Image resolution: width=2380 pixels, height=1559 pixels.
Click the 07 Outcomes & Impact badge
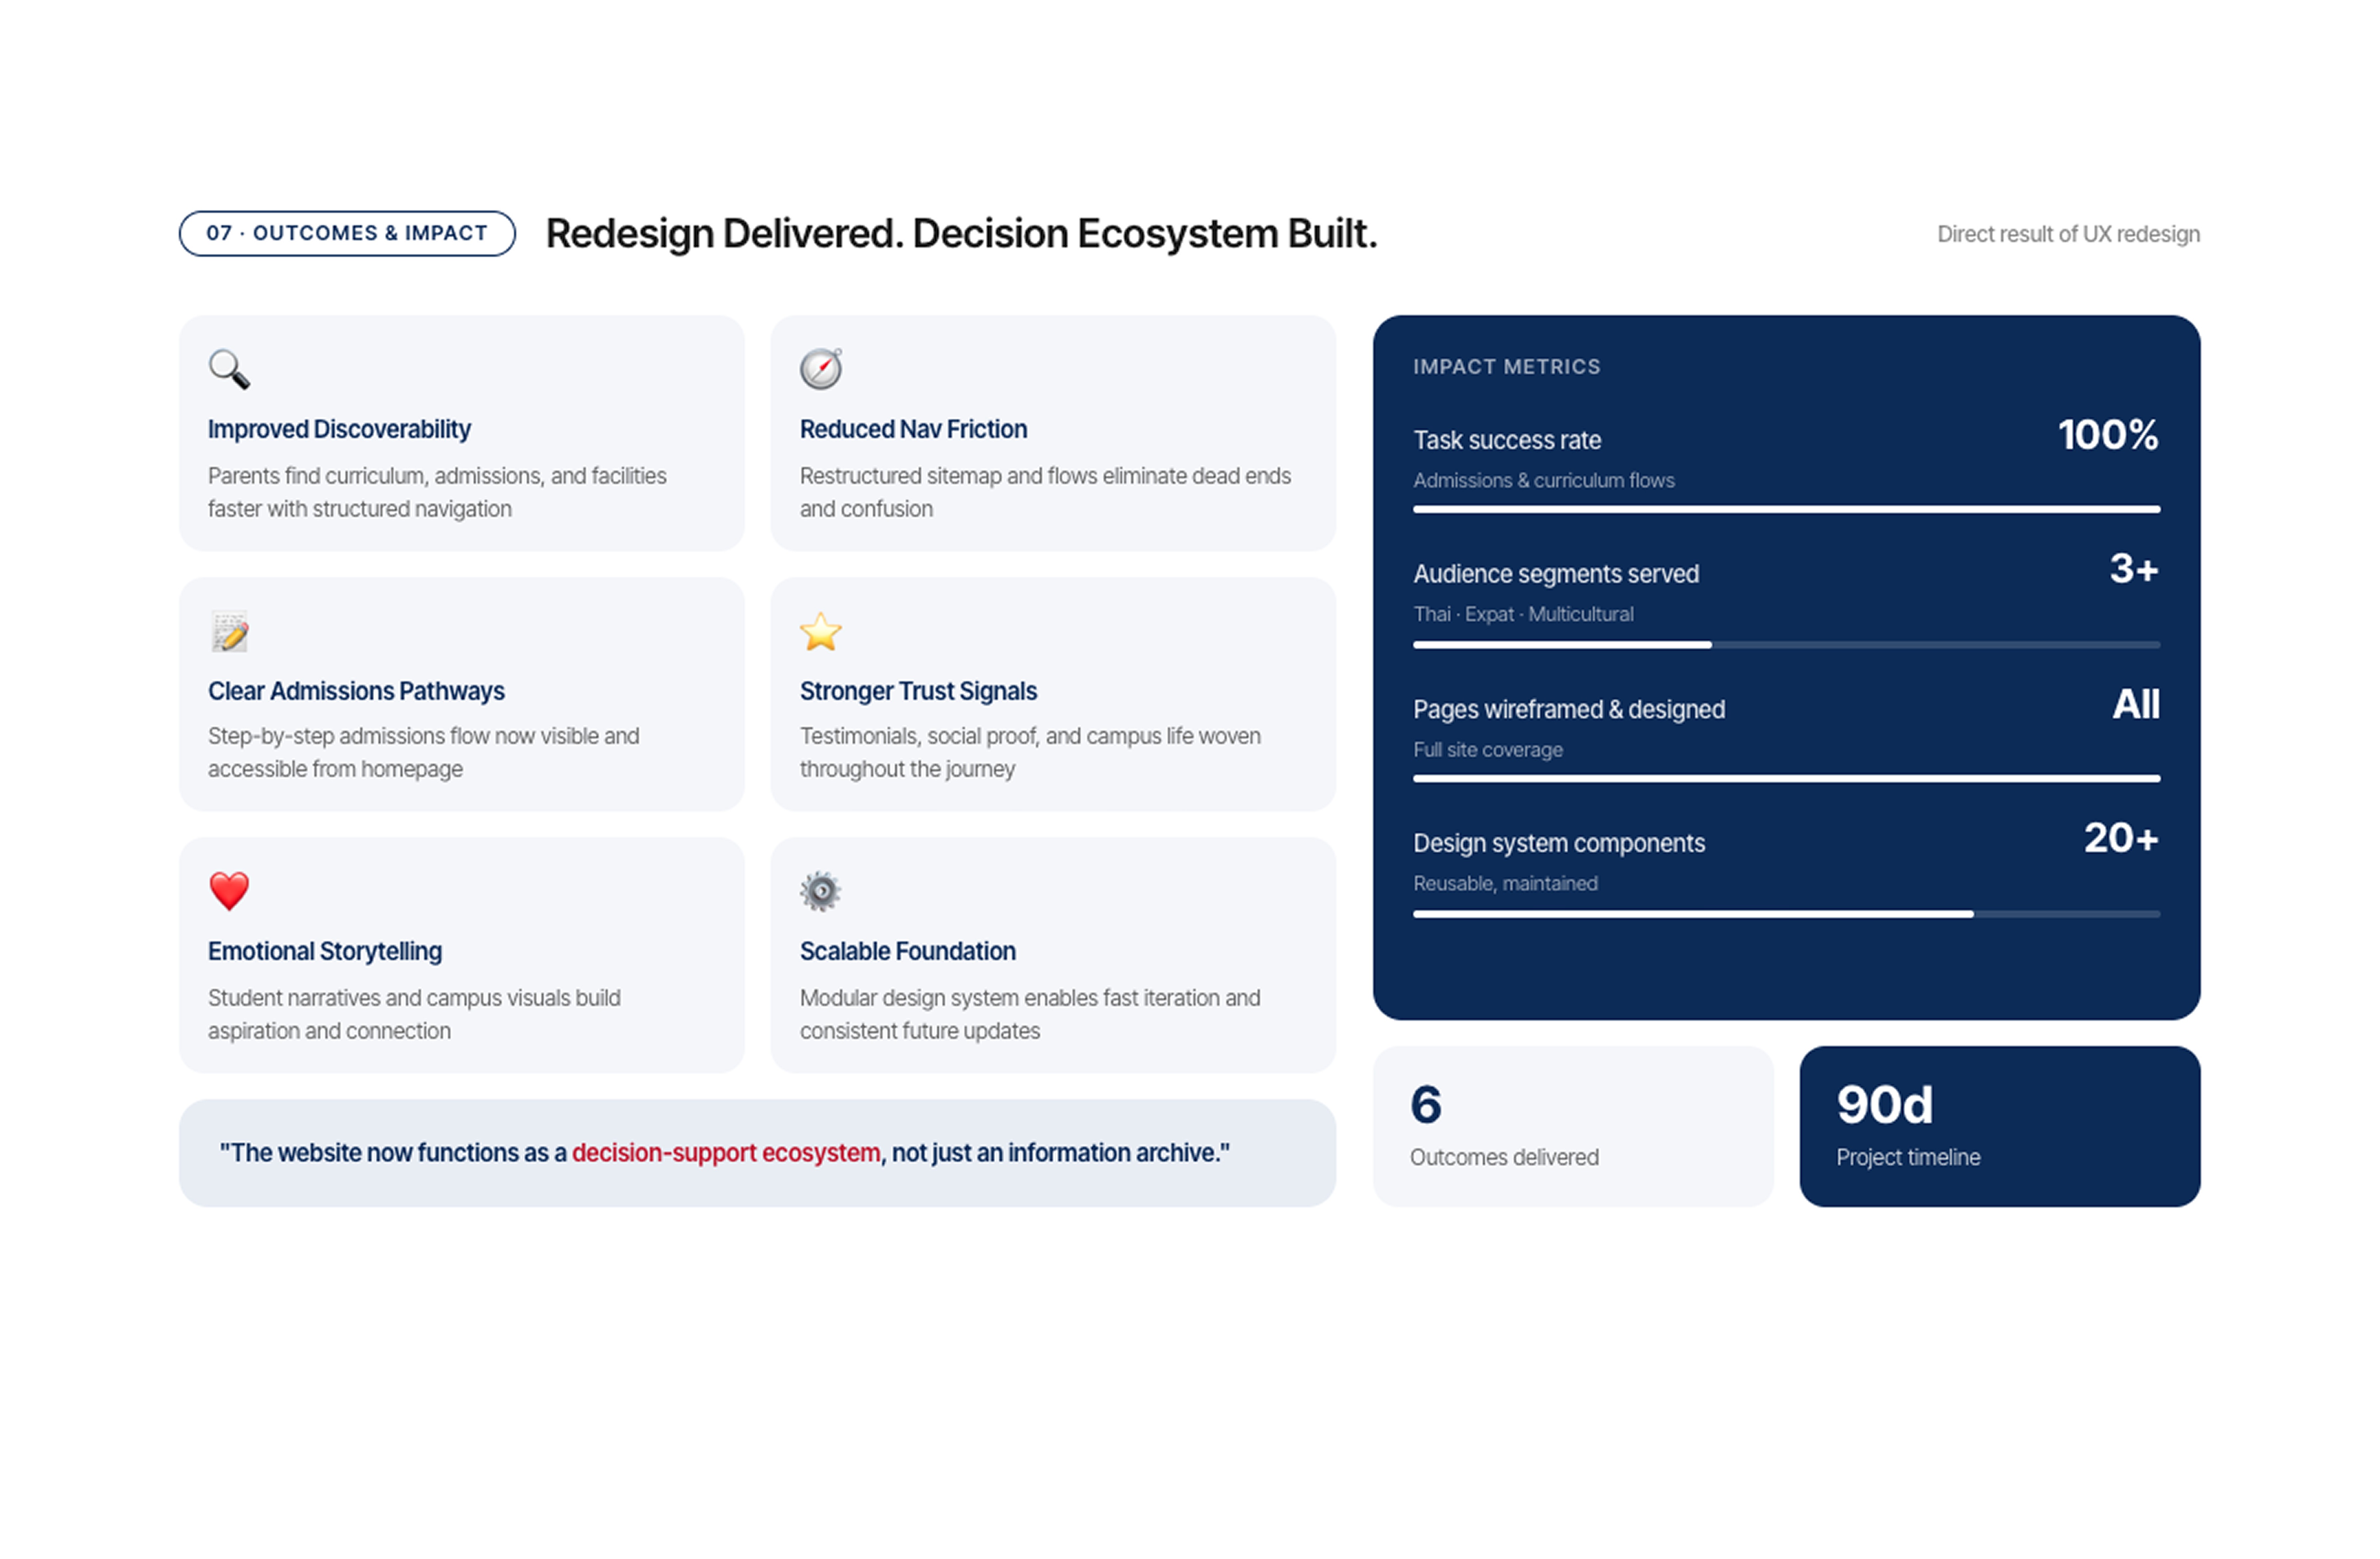click(x=347, y=233)
